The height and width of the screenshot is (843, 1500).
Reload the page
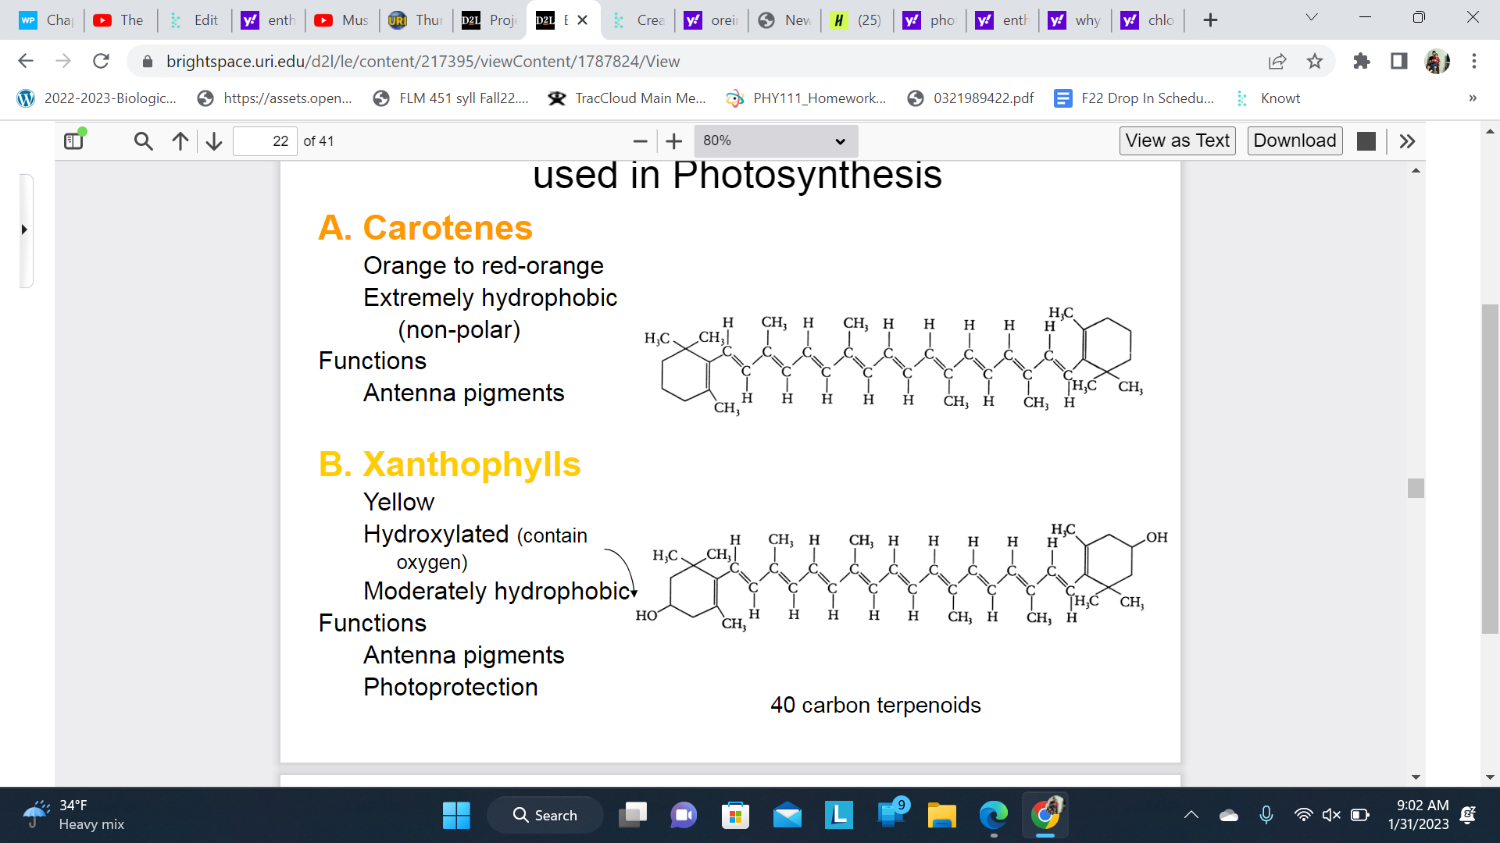101,61
